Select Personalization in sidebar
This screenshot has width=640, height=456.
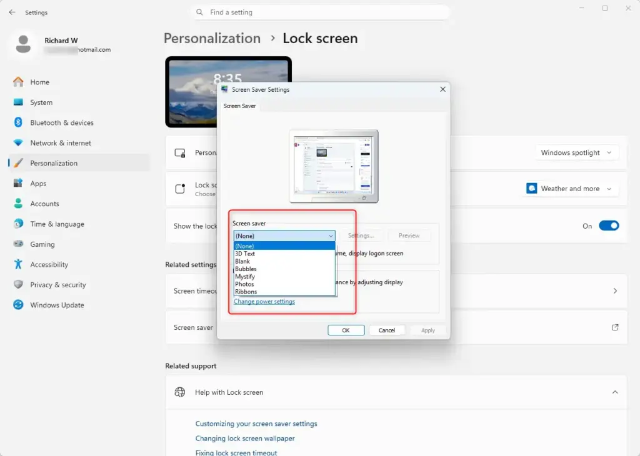[x=79, y=163]
